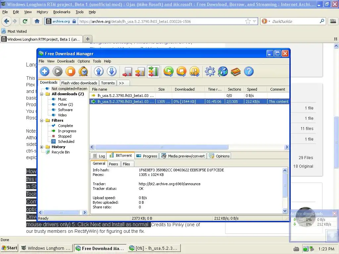Bookmark the page with the star icon

[248, 21]
